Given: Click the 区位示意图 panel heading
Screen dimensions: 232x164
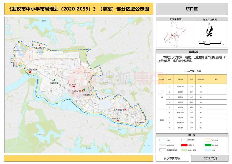Looking at the screenshot, I should point(175,19).
